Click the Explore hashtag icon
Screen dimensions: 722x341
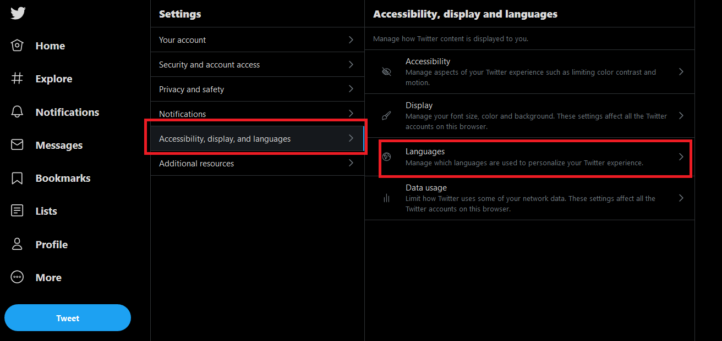[18, 79]
